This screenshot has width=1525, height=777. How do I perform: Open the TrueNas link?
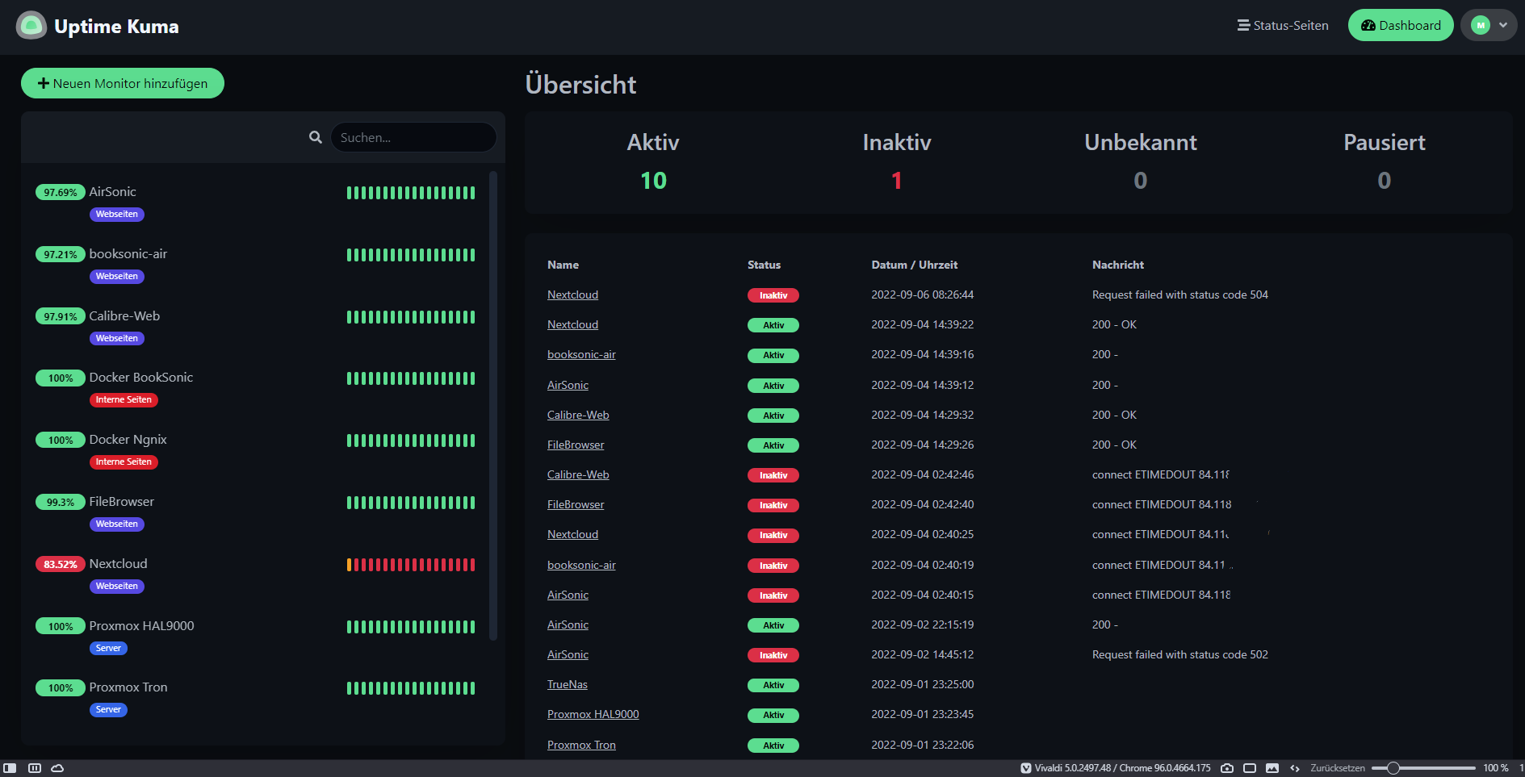(x=568, y=684)
